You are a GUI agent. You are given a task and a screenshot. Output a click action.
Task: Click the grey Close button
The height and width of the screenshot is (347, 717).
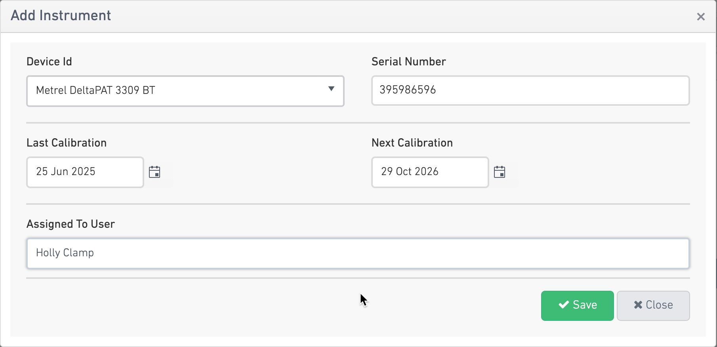[653, 306]
